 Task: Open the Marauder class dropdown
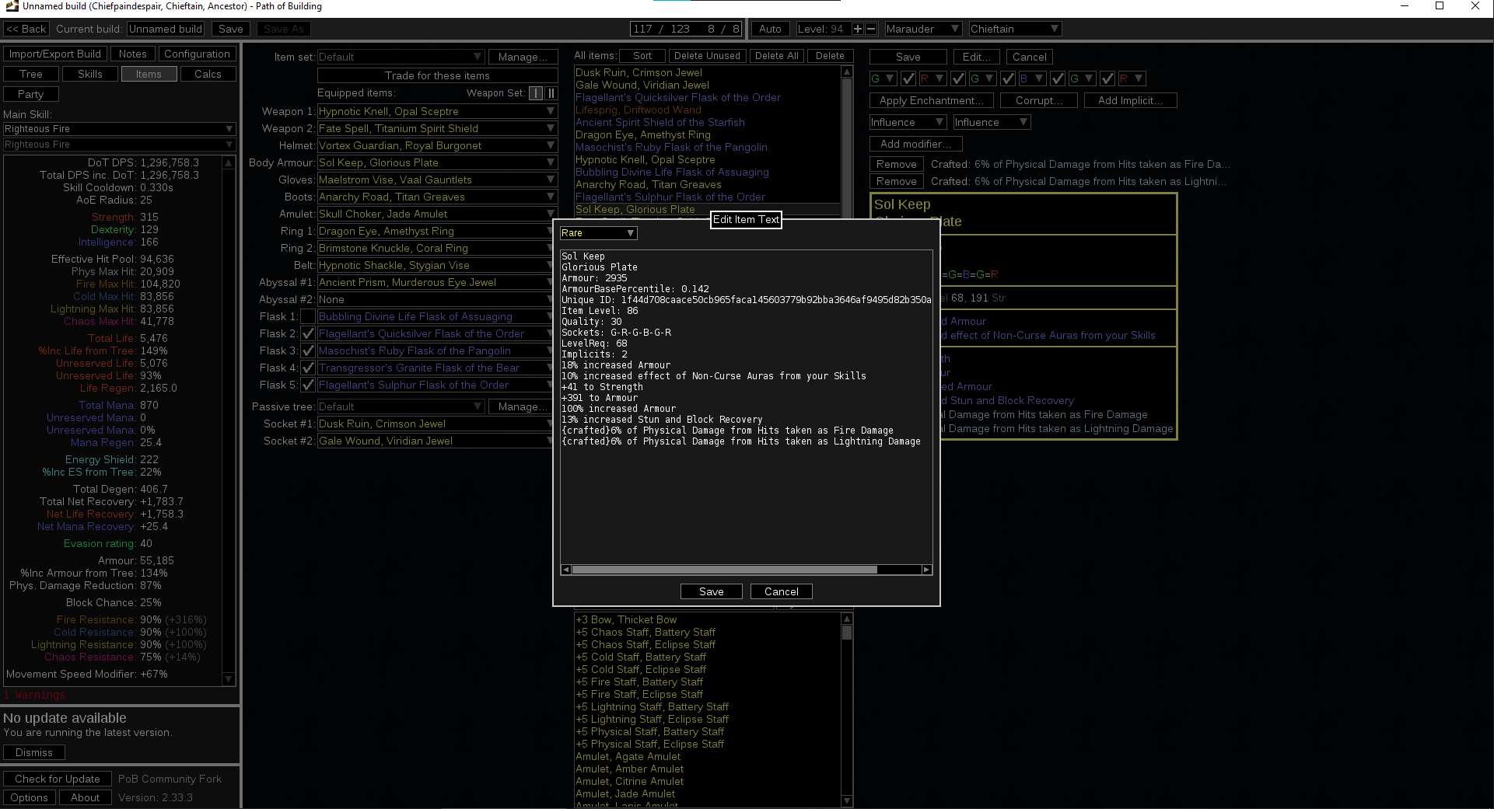click(922, 29)
